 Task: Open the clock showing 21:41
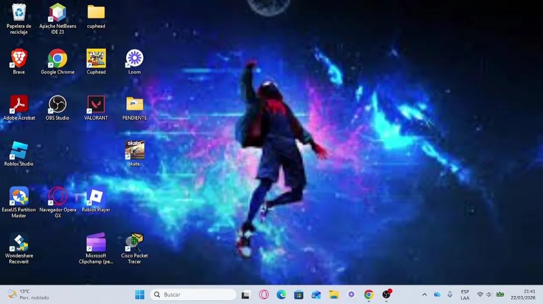(523, 295)
